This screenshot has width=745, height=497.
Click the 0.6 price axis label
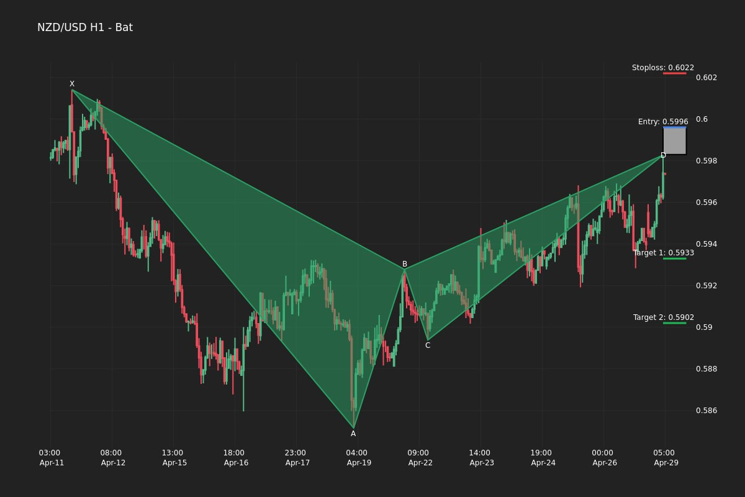[x=702, y=119]
